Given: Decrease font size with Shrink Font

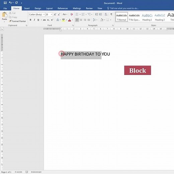Looking at the screenshot, I should (59, 14).
